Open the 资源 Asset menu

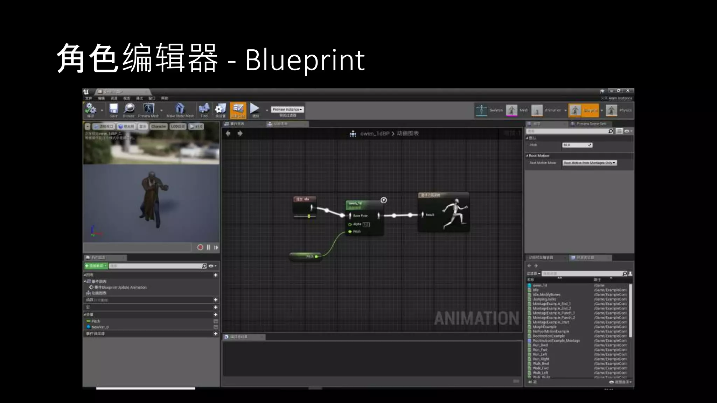point(114,98)
